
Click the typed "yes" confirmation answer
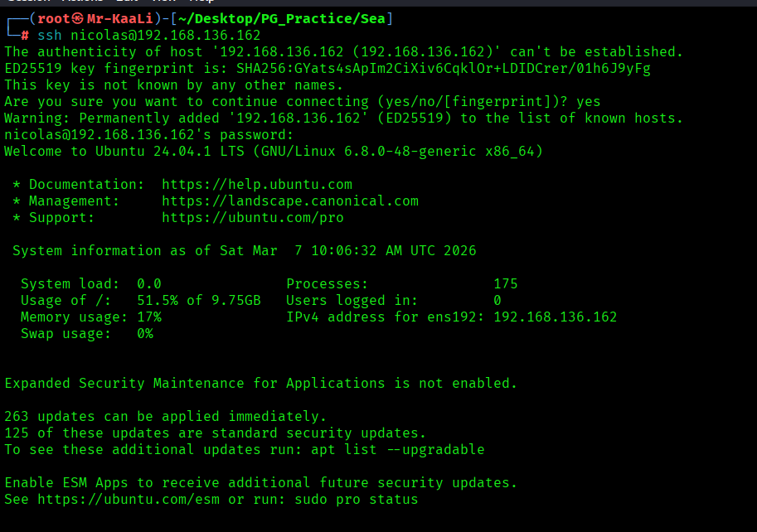[x=588, y=101]
